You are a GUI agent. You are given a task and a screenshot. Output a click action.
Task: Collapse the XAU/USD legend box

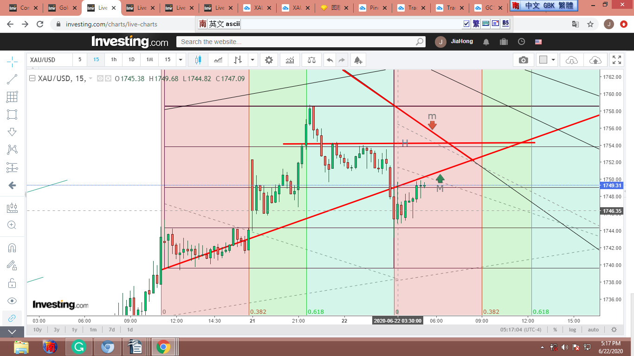pyautogui.click(x=32, y=78)
